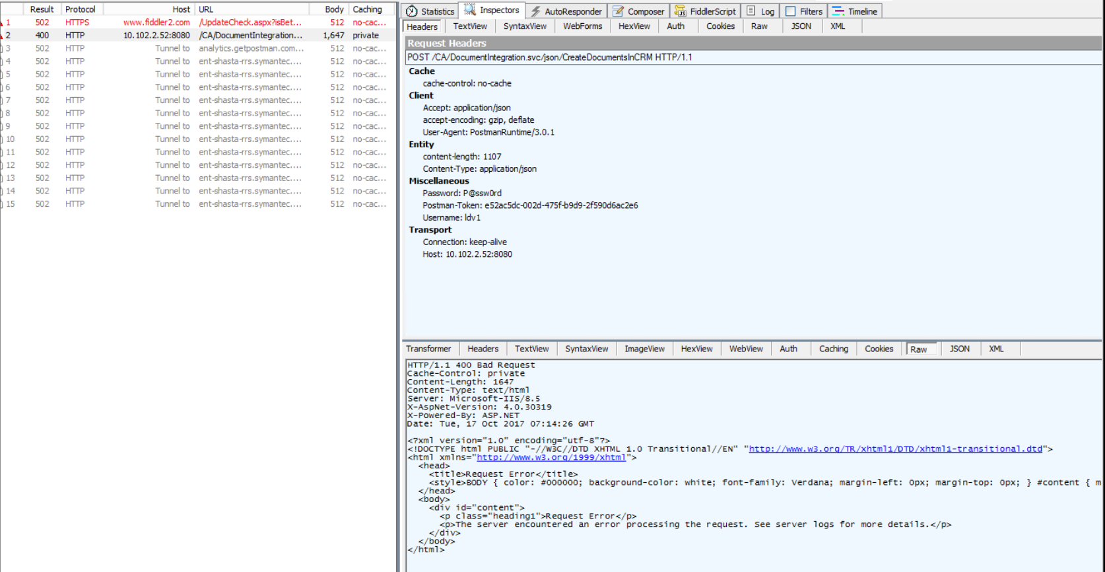The height and width of the screenshot is (572, 1105).
Task: Open the xhtml1-transitional.dtd link
Action: point(895,449)
